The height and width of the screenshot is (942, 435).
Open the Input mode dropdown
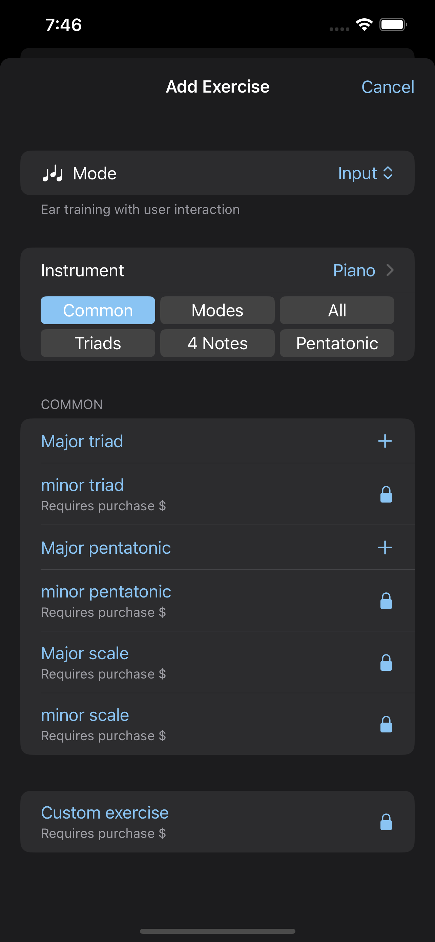[365, 173]
